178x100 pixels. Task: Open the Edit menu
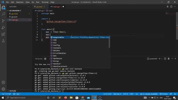point(12,2)
